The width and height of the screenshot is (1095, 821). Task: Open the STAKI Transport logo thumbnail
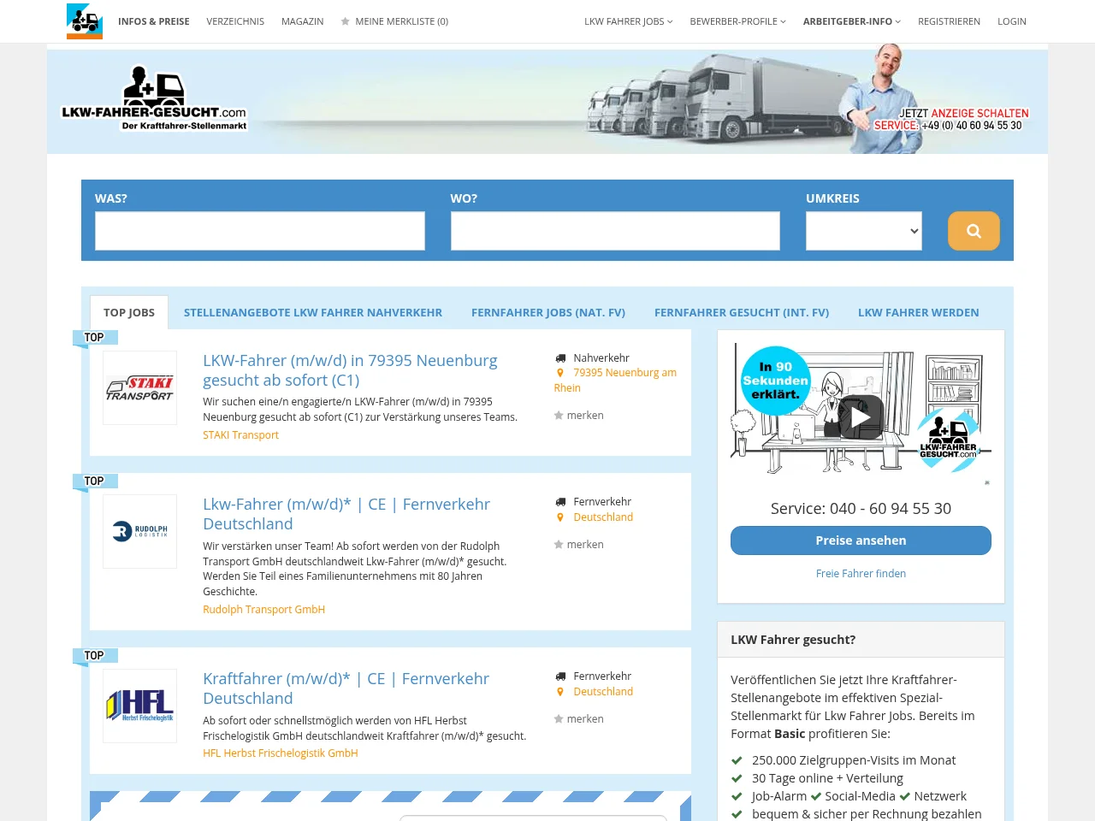[x=139, y=387]
